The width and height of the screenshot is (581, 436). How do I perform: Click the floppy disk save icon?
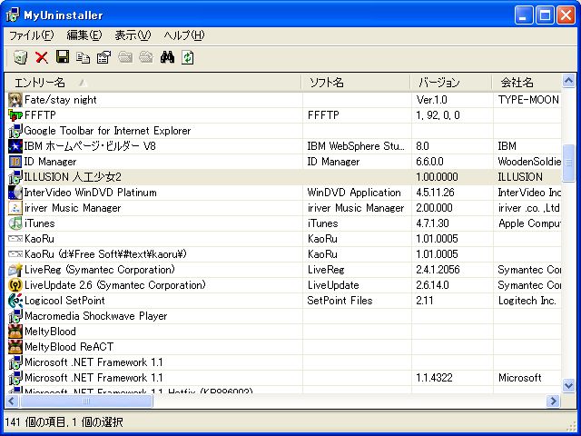63,56
